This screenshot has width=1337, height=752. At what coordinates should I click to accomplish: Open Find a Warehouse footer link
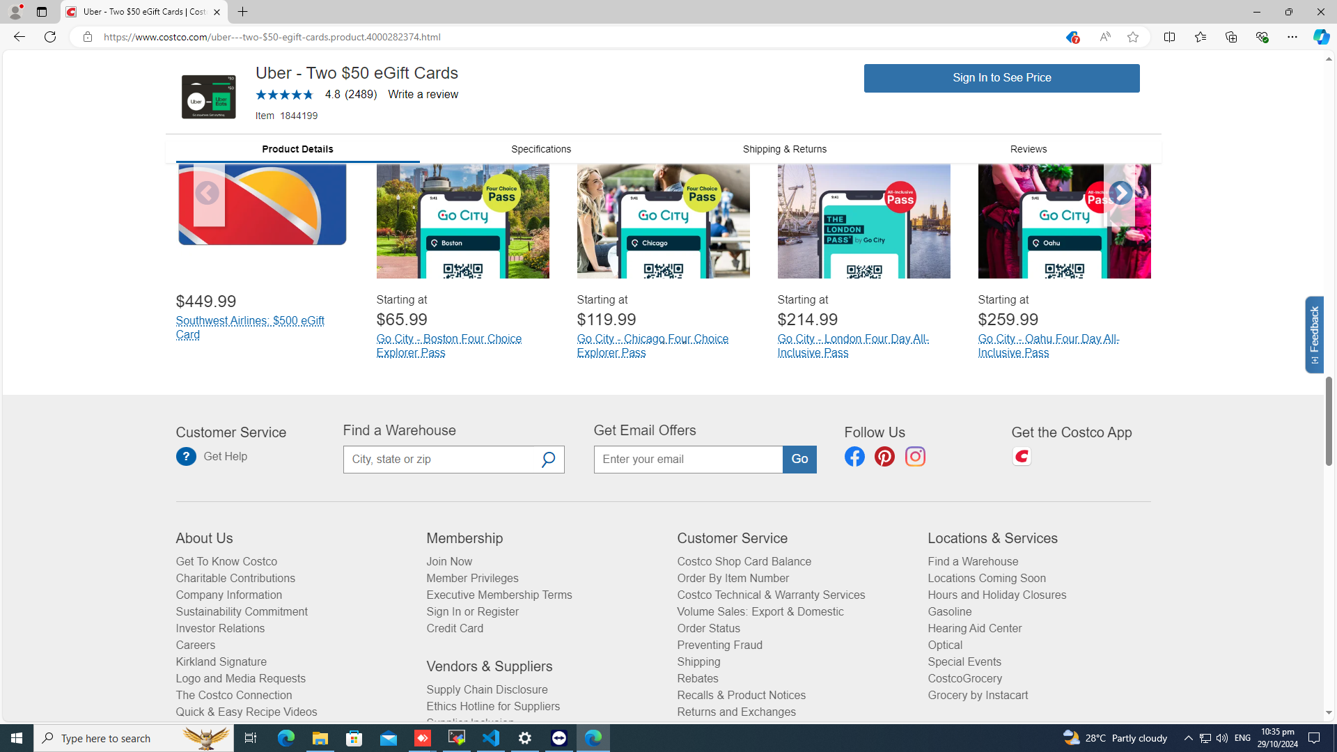[973, 562]
